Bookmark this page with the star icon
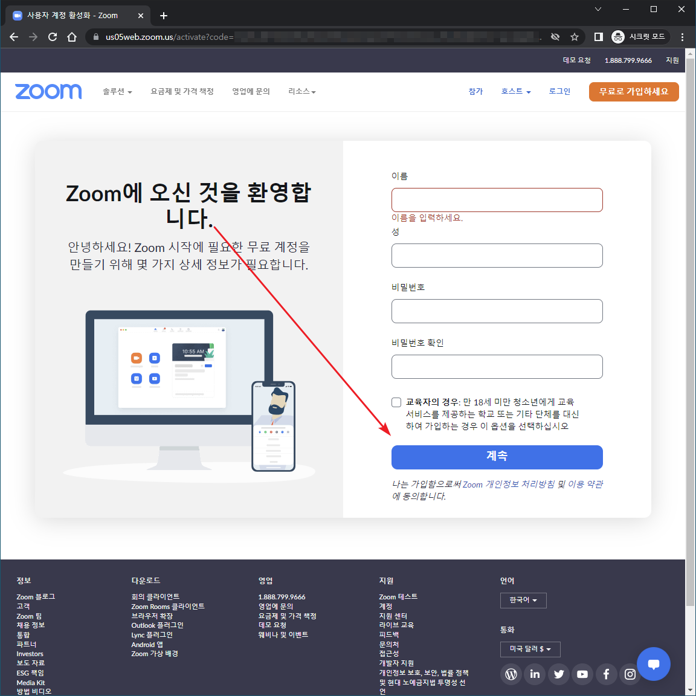Viewport: 696px width, 696px height. click(575, 37)
